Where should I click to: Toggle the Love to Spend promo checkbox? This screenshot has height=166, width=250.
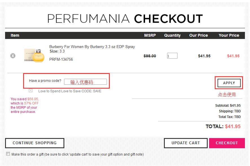click(30, 91)
